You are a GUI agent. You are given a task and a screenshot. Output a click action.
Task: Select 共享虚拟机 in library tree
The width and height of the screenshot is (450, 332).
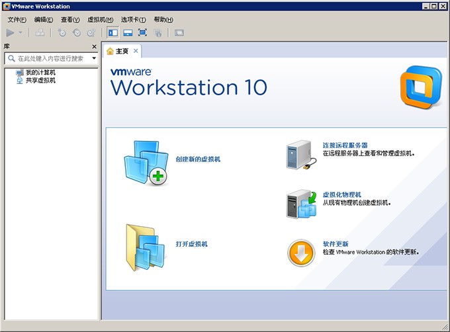[x=40, y=80]
